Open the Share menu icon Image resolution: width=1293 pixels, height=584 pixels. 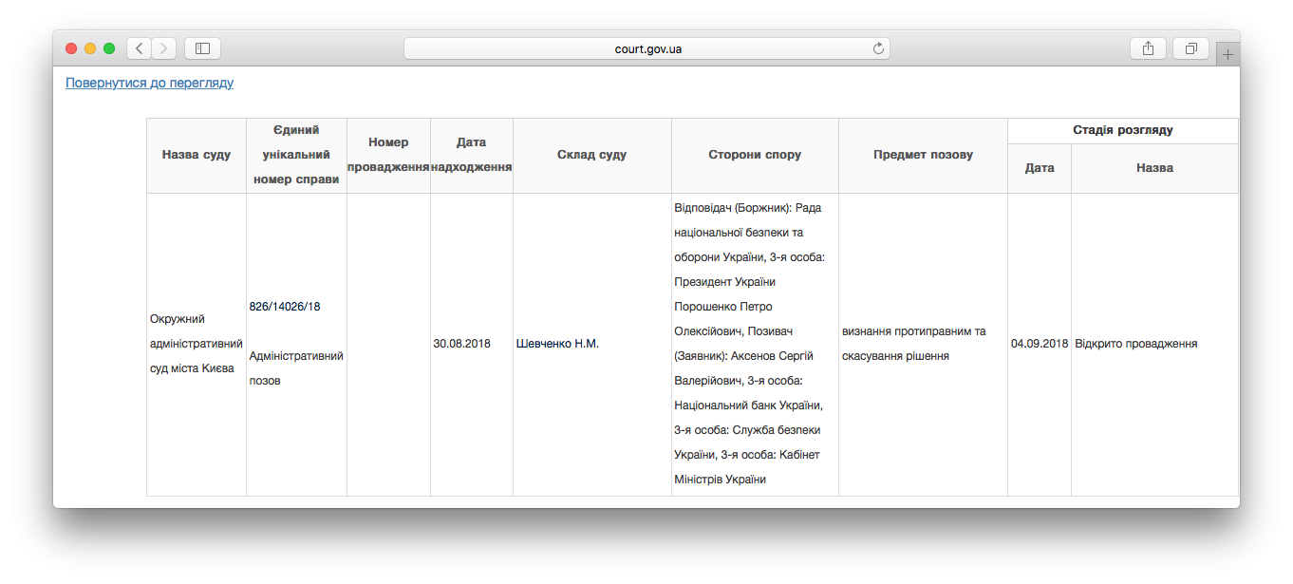1148,48
